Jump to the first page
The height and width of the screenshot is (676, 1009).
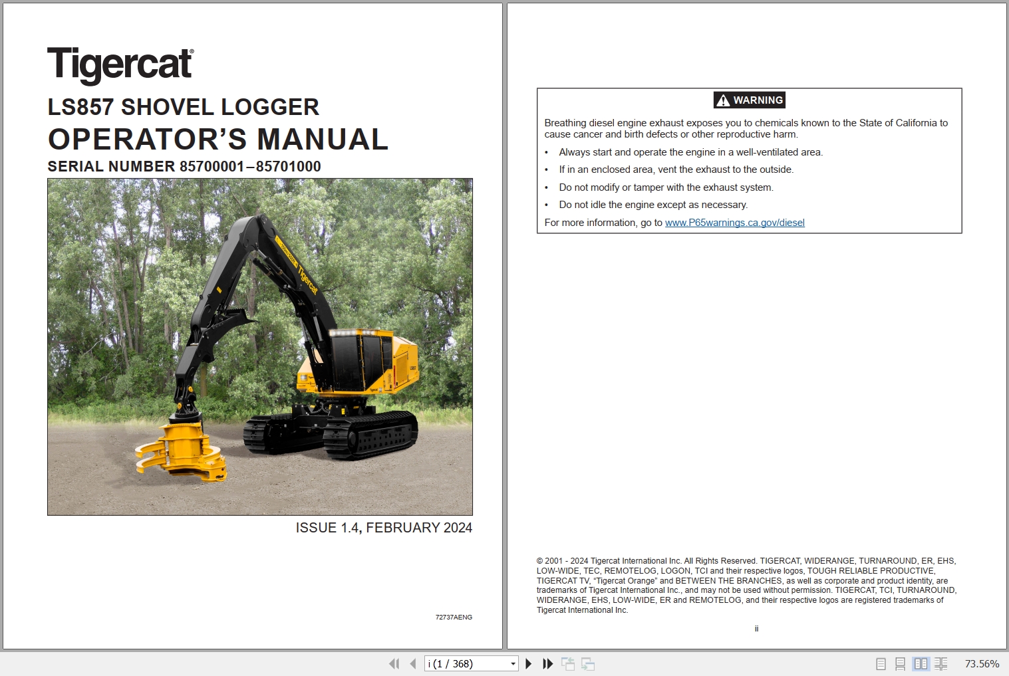click(394, 663)
